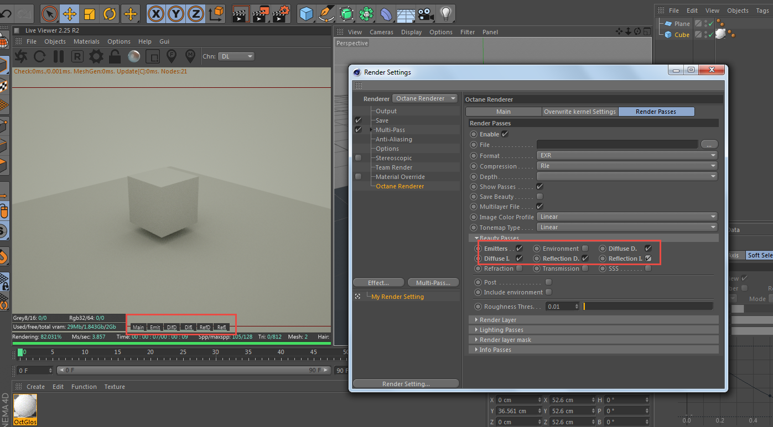Viewport: 773px width, 427px height.
Task: Expand the Render Layer section
Action: coord(593,320)
